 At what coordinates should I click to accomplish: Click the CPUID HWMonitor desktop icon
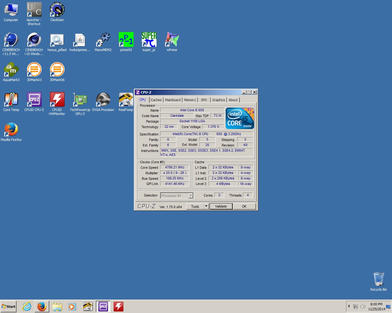(57, 104)
